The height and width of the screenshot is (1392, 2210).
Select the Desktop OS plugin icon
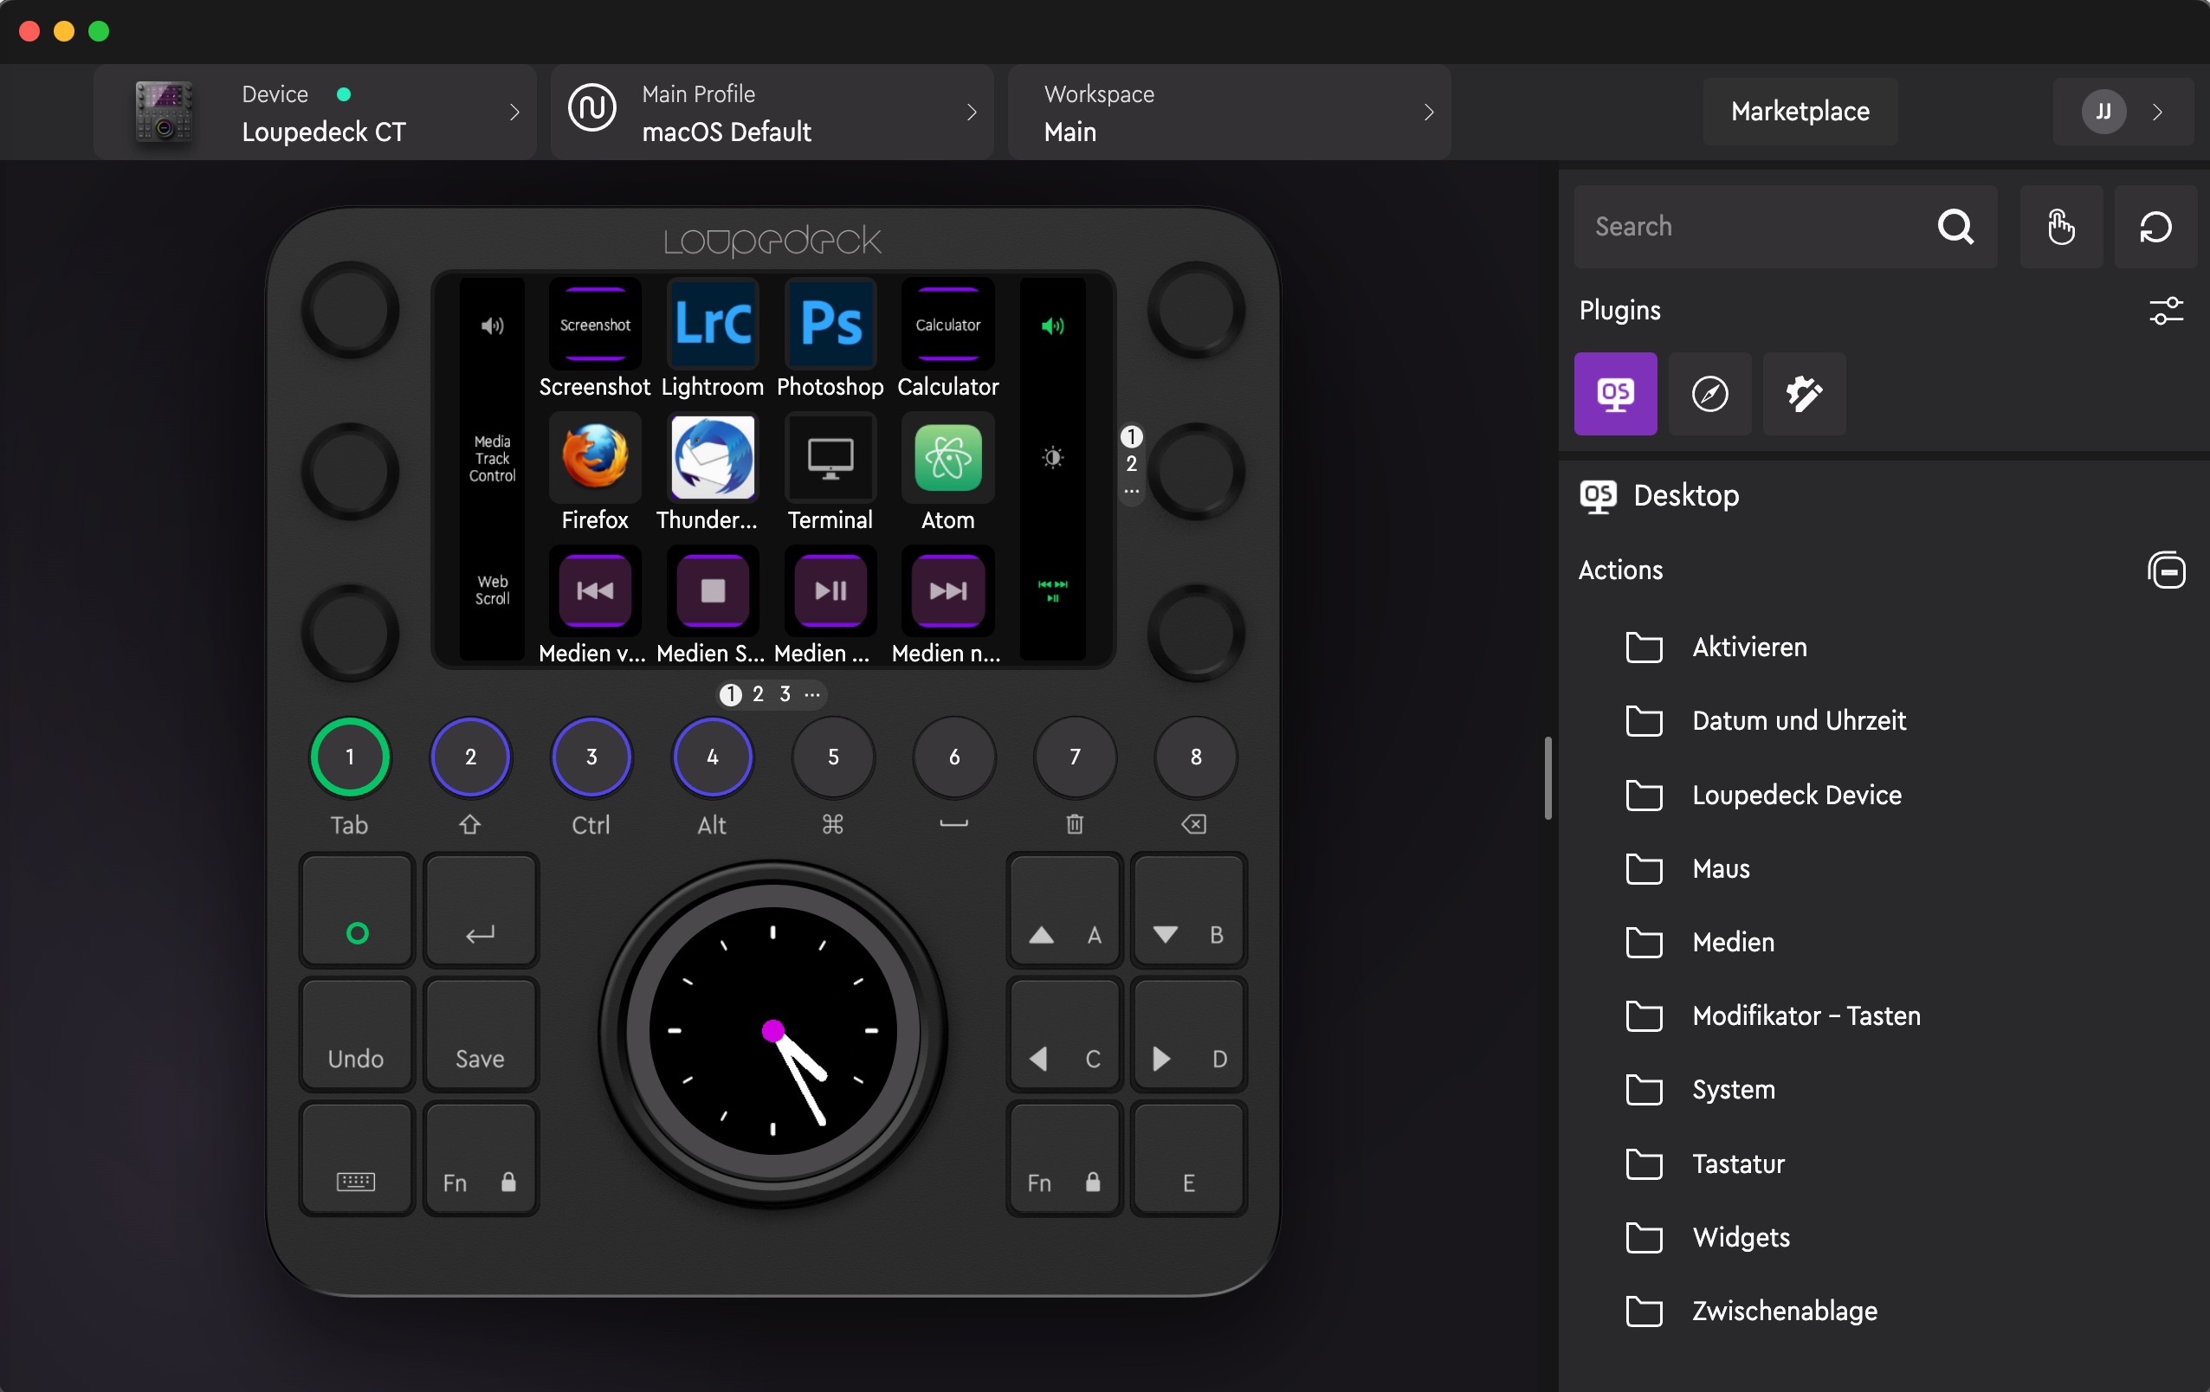tap(1615, 394)
